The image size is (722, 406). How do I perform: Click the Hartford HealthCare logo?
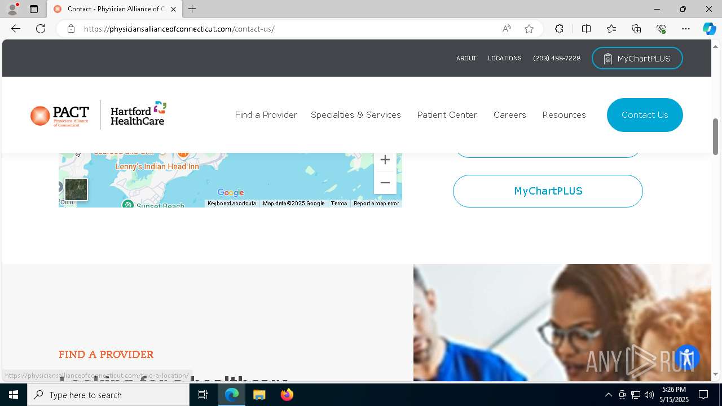[x=139, y=114]
